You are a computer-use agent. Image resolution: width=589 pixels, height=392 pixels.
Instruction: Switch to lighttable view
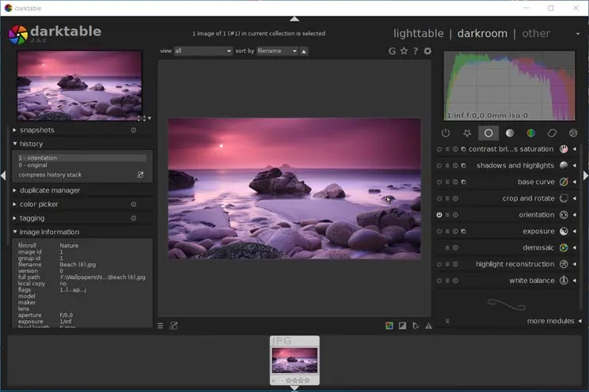pos(419,33)
